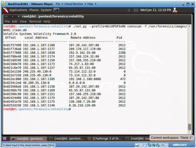This screenshot has height=148, width=196.
Task: Click the last VMware status bar device icon
Action: pos(166,145)
